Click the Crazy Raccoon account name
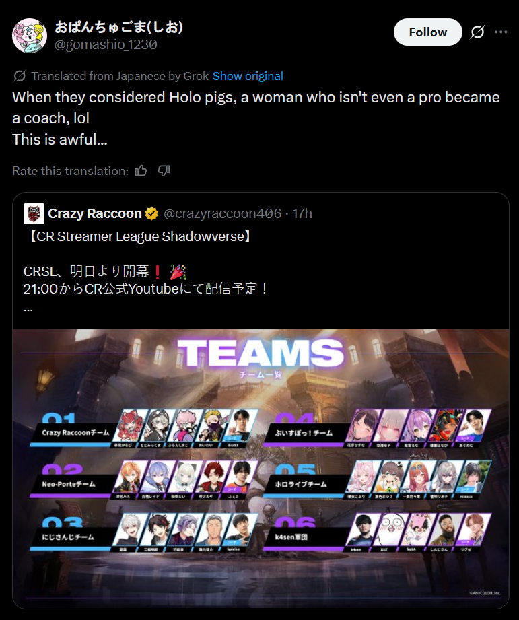This screenshot has height=620, width=519. (x=95, y=213)
